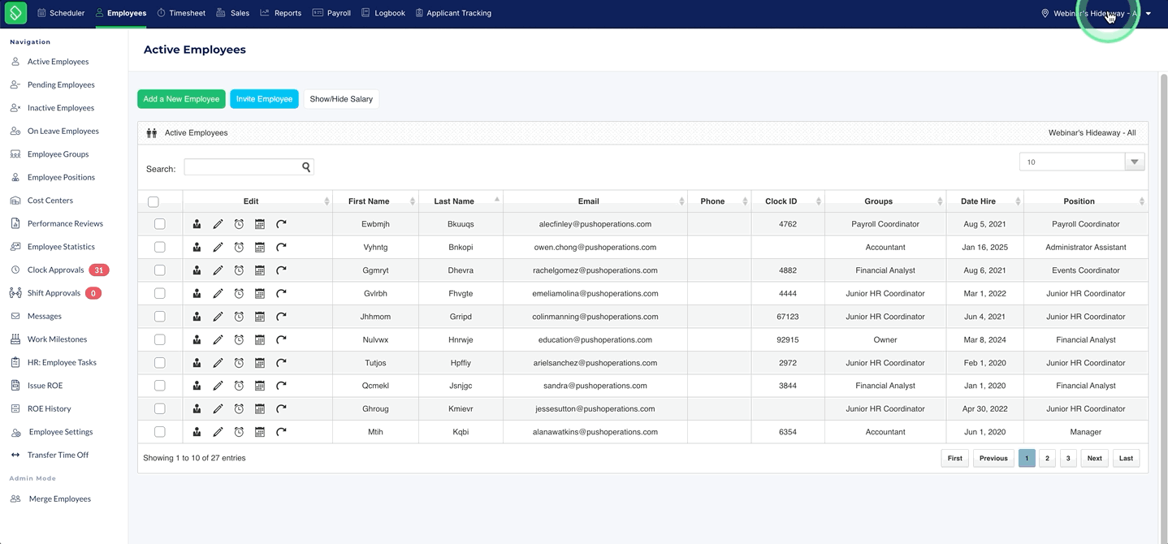Open the alarm clock icon in Vyhntg's row
Image resolution: width=1168 pixels, height=544 pixels.
click(239, 247)
